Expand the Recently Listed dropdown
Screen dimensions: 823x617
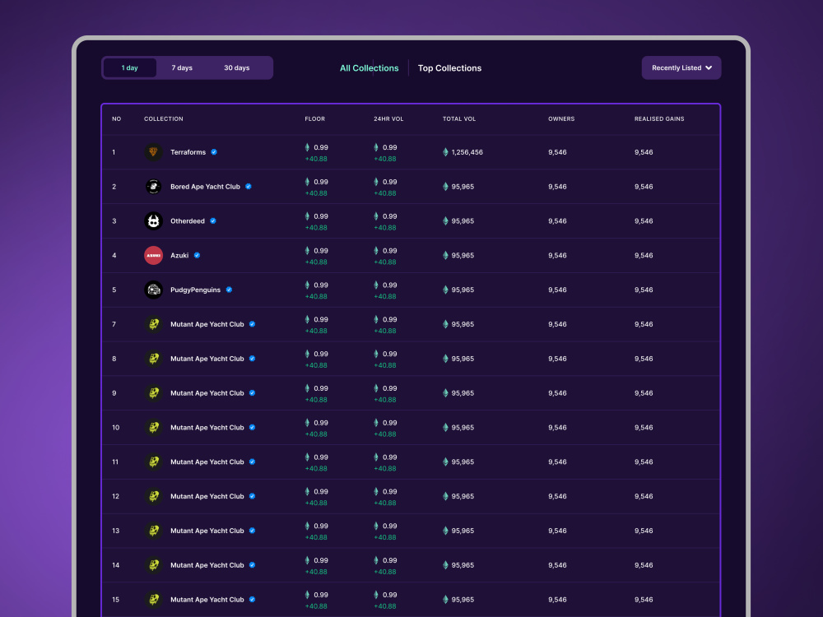(681, 67)
